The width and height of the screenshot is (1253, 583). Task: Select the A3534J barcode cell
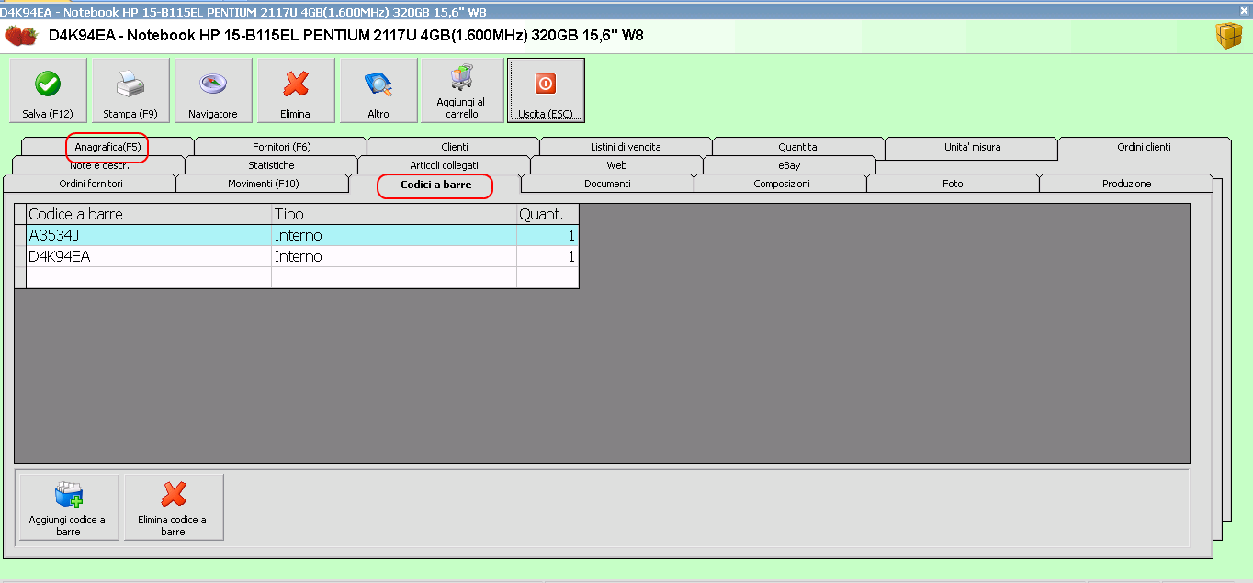tap(149, 235)
